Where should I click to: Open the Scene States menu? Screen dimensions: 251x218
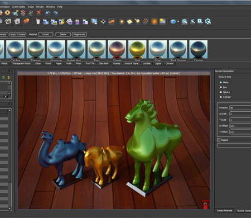[19, 7]
